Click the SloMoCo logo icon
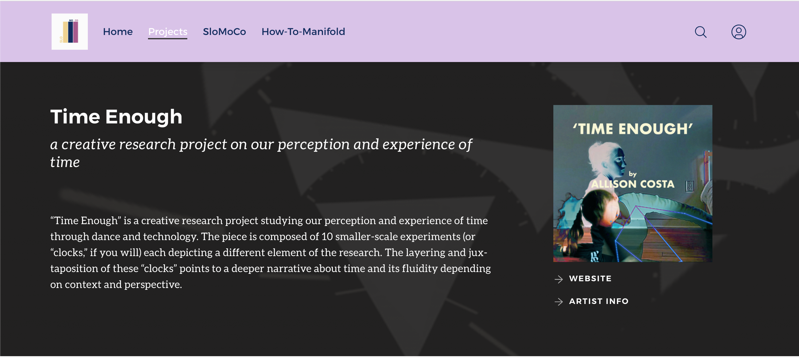Screen dimensions: 799x358 [x=69, y=32]
